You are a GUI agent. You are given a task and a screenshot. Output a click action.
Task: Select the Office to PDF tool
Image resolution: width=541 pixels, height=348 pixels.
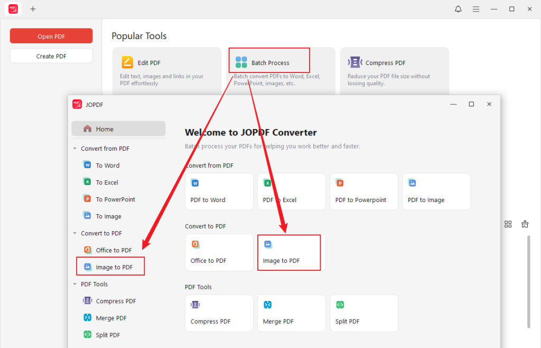click(x=219, y=252)
